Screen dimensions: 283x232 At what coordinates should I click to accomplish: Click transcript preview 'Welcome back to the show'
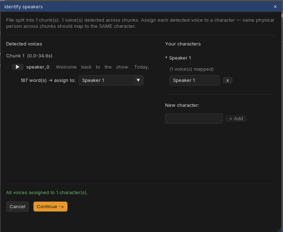(x=93, y=67)
